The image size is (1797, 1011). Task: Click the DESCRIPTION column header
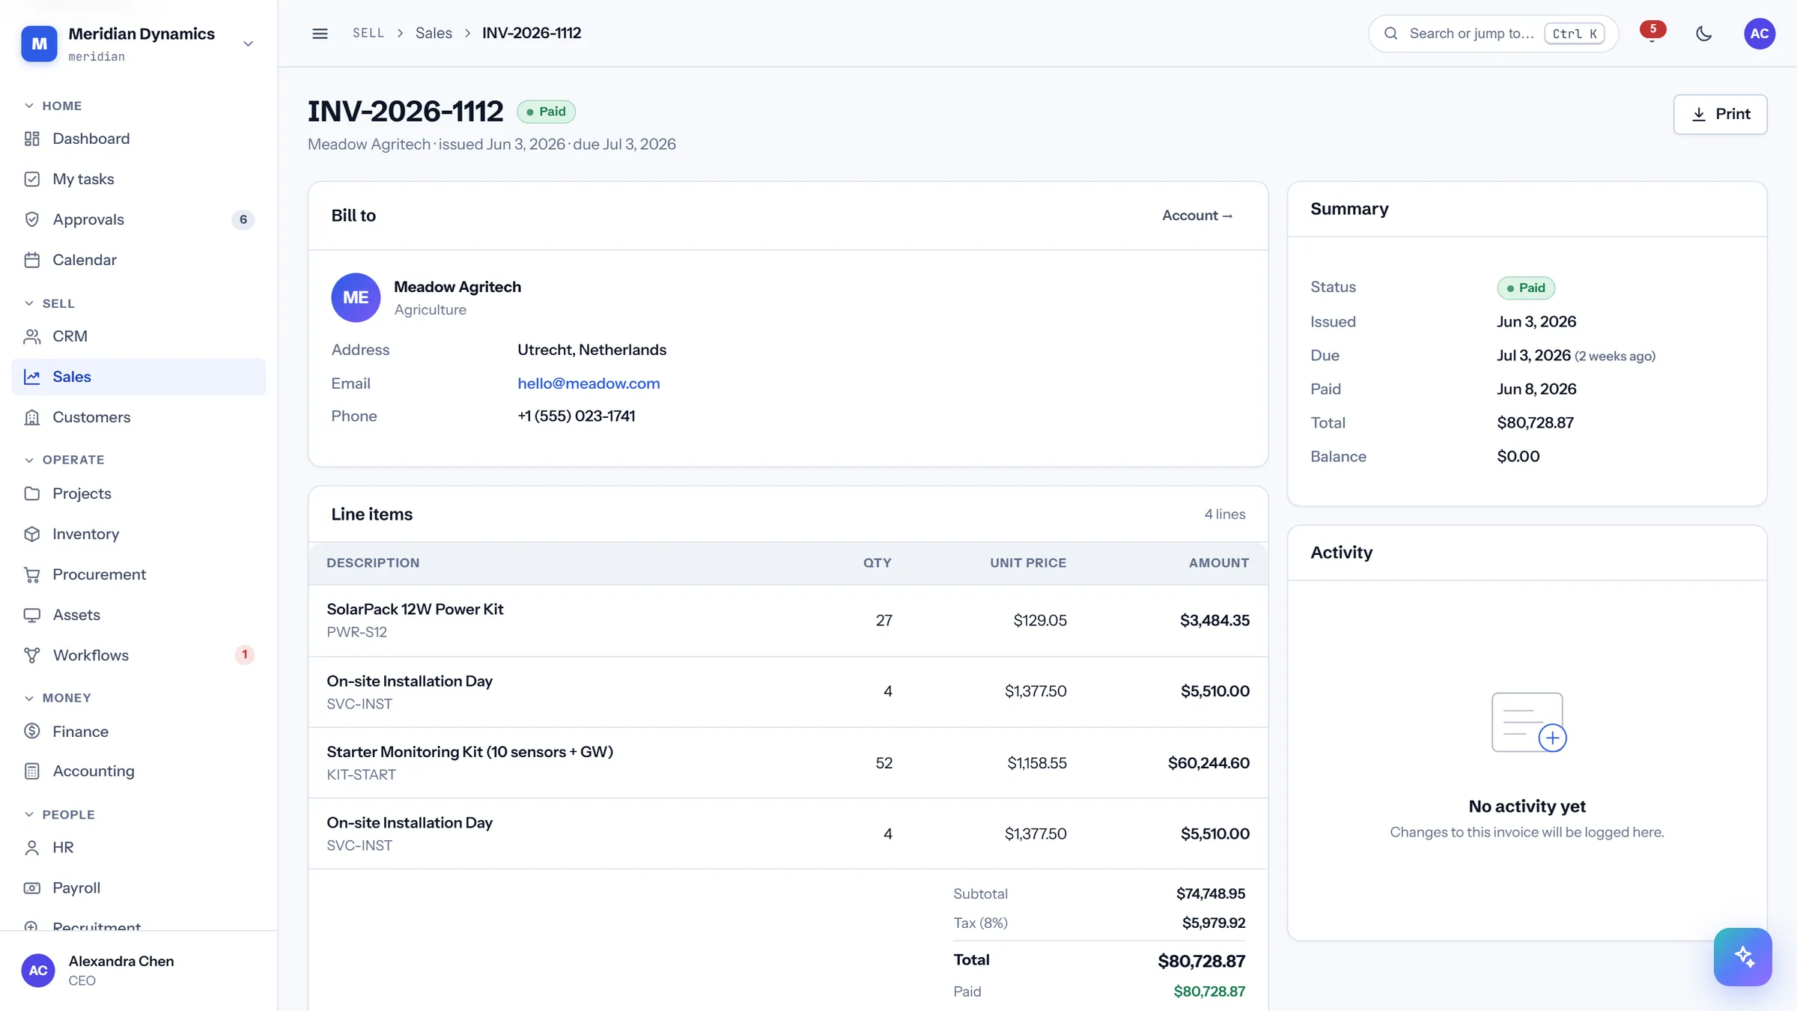click(x=373, y=563)
